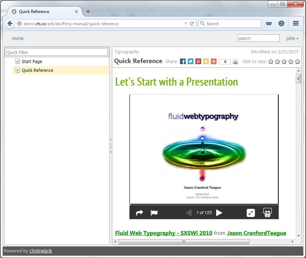Open the john user account dropdown

(x=292, y=38)
